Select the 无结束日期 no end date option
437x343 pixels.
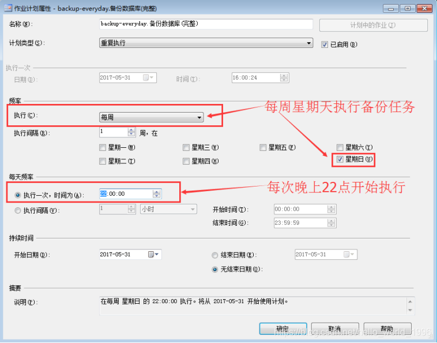[x=216, y=269]
